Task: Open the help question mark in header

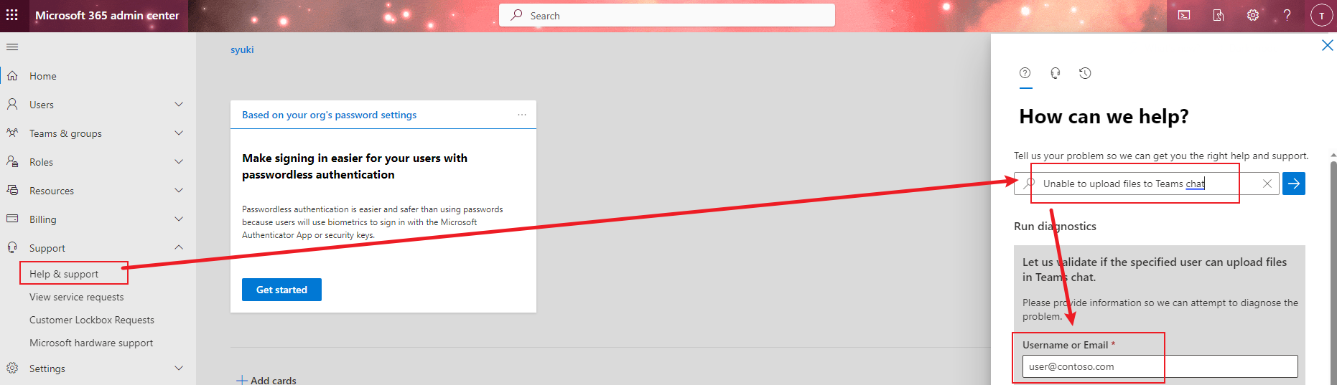Action: 1287,15
